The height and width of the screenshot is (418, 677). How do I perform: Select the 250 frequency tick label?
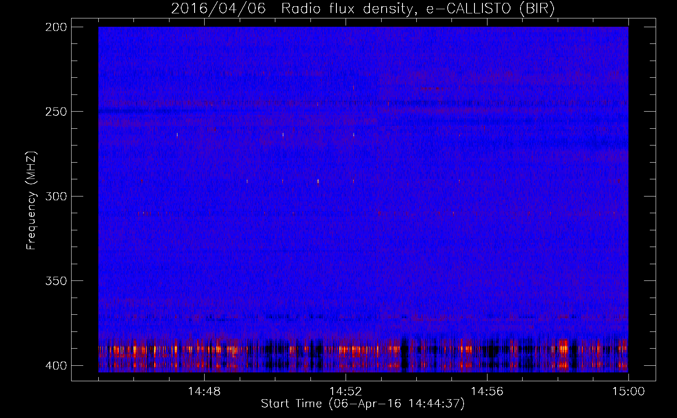56,112
